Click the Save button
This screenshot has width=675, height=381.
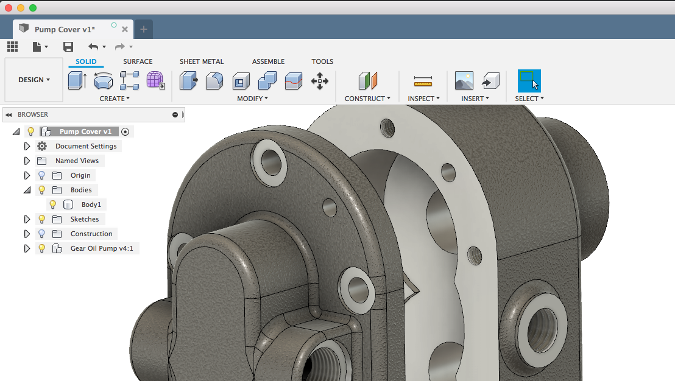68,47
